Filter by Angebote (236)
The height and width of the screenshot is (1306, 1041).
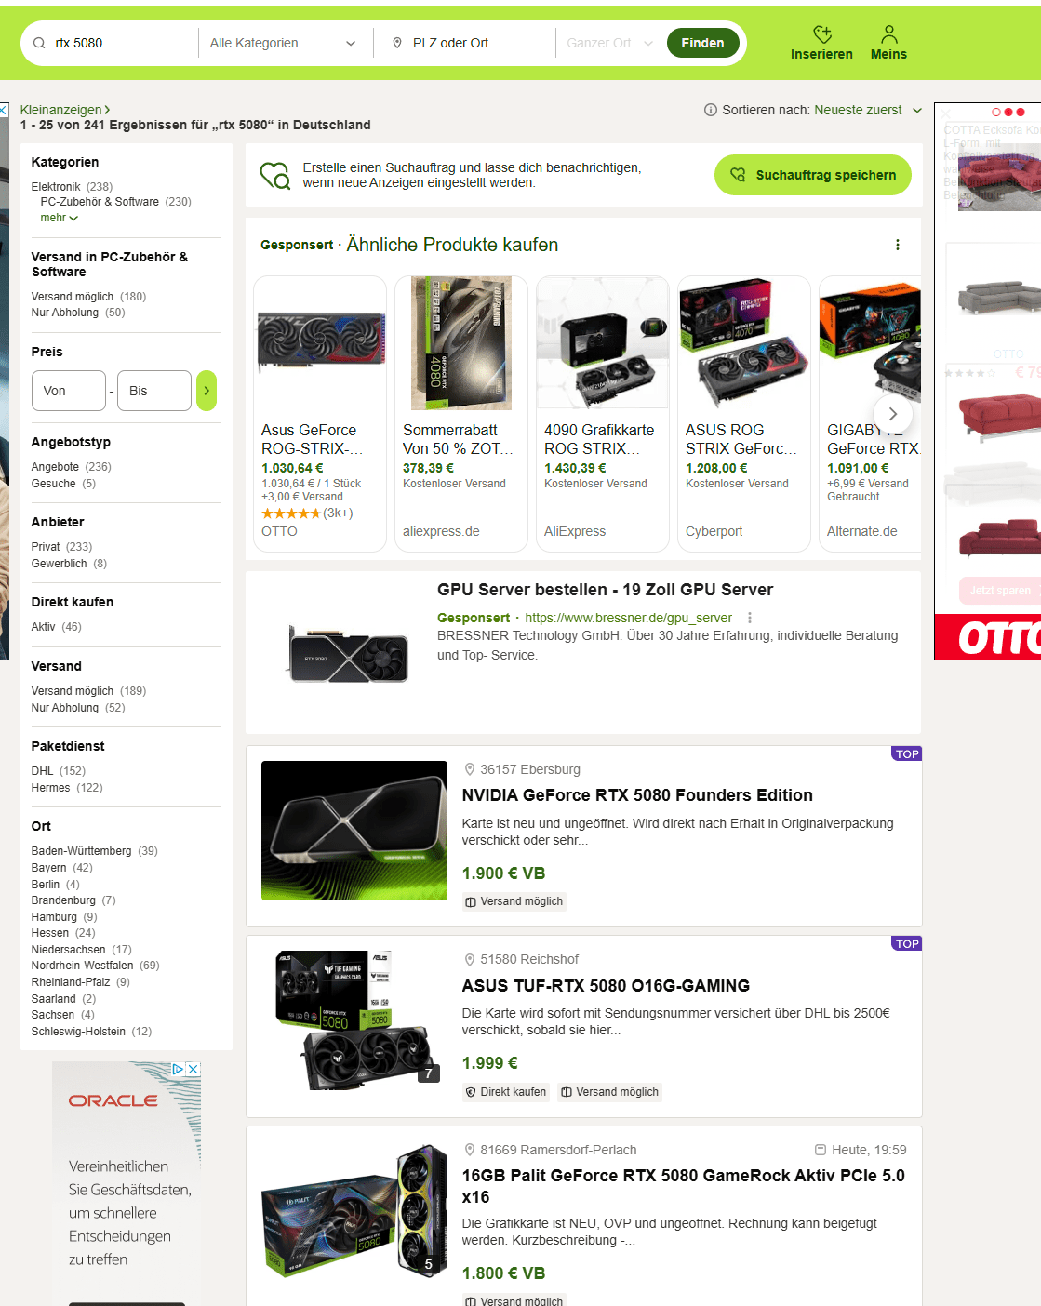click(x=55, y=467)
